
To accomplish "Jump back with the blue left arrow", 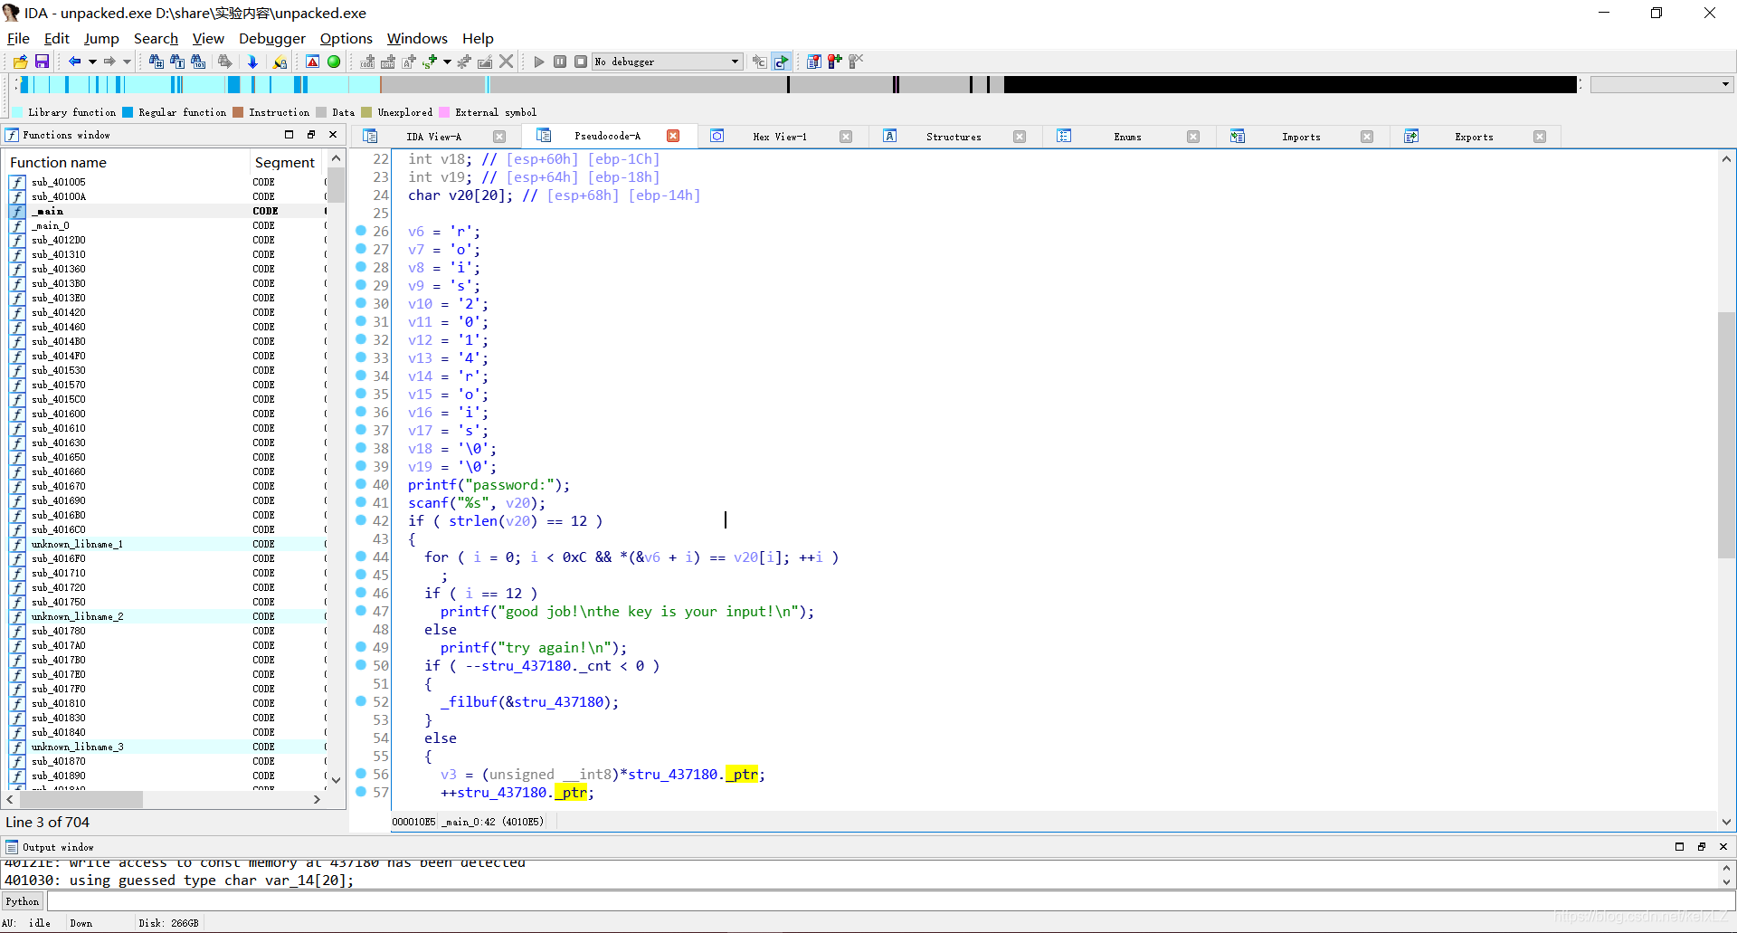I will point(74,62).
